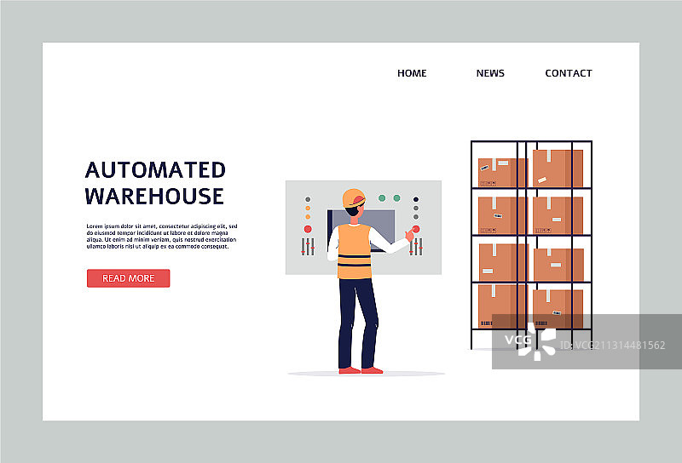Viewport: 682px width, 463px height.
Task: Click the left green indicator light on panel
Action: click(381, 198)
